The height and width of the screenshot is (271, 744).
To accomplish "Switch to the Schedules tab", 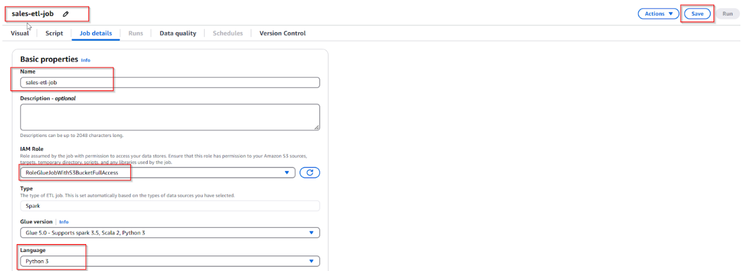I will point(228,34).
